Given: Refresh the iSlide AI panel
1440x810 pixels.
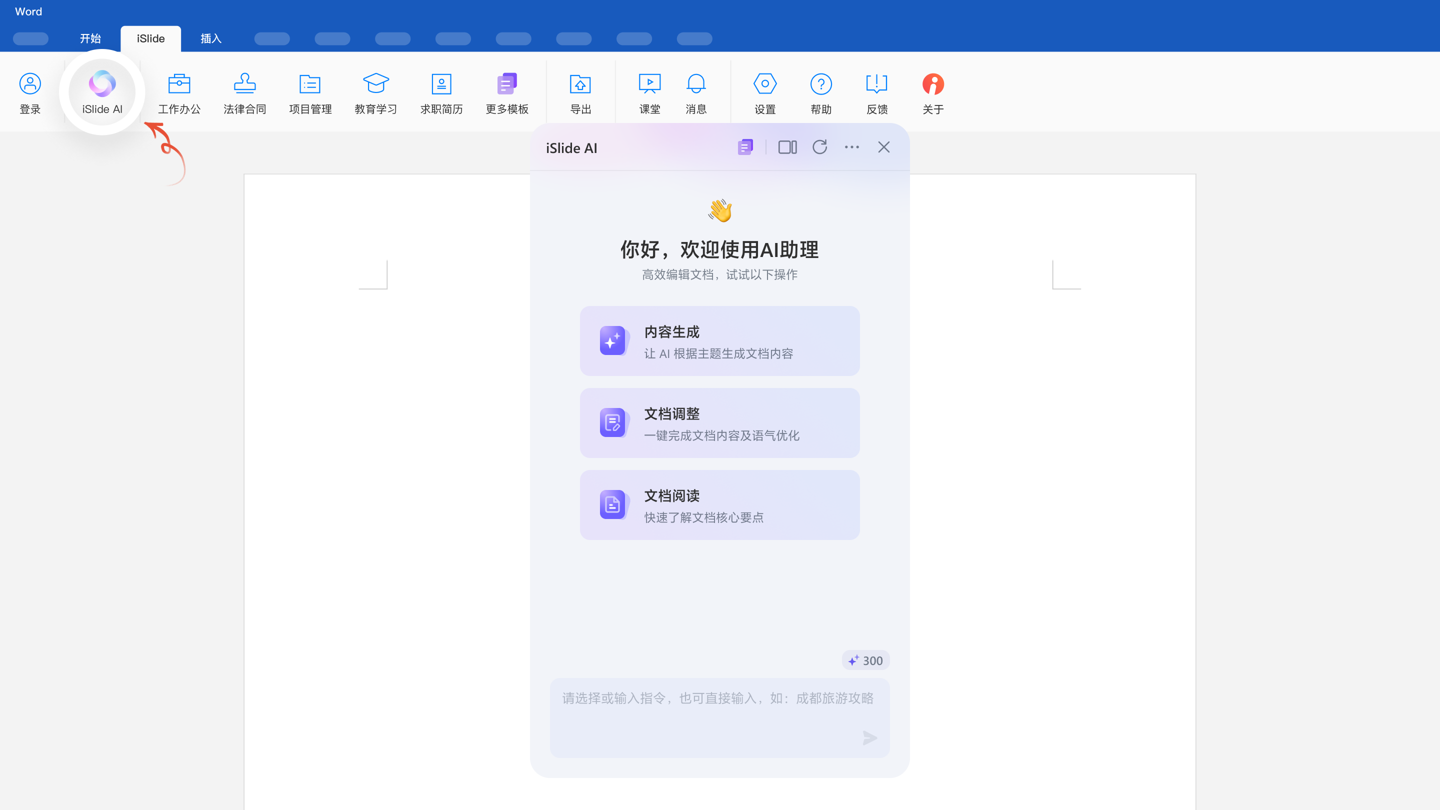Looking at the screenshot, I should pos(819,147).
